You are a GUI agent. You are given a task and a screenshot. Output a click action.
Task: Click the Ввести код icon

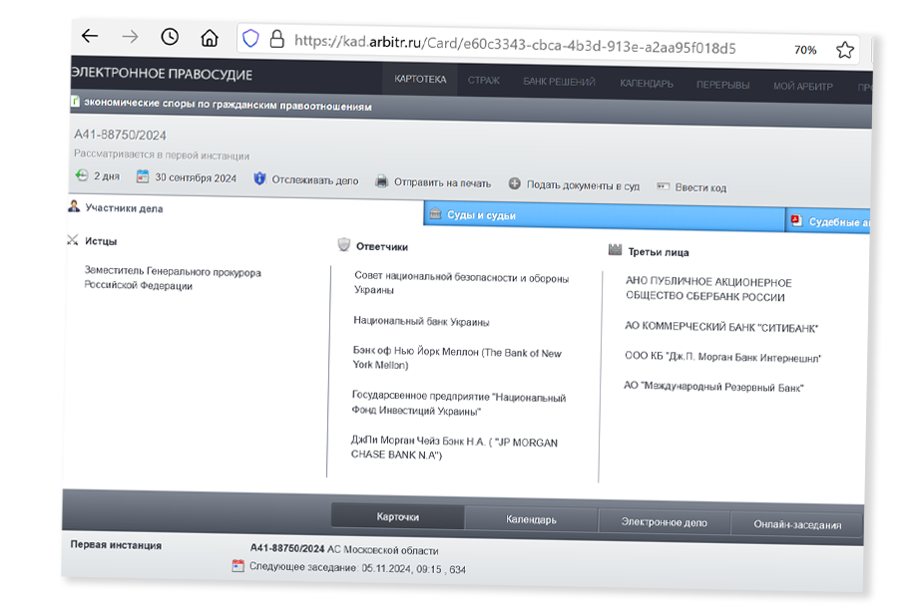[x=663, y=186]
